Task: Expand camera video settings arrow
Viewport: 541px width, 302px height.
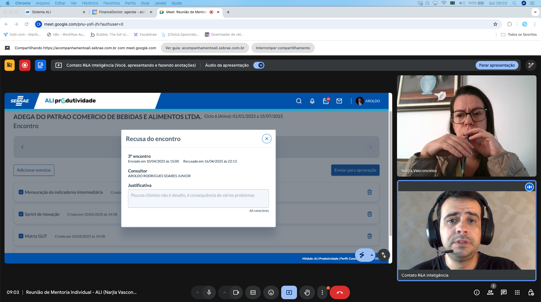Action: [225, 292]
